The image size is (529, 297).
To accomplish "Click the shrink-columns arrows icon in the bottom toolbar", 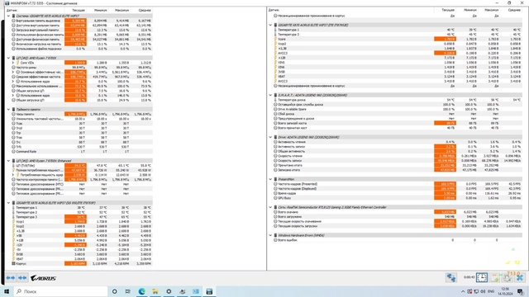I will coord(22,278).
